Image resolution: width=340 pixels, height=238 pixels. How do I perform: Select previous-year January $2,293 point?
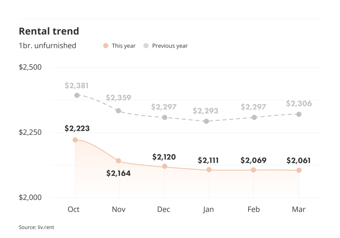click(x=206, y=121)
